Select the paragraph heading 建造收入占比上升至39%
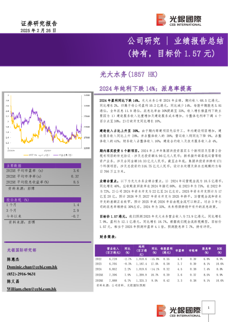The image size is (228, 322). pyautogui.click(x=120, y=131)
